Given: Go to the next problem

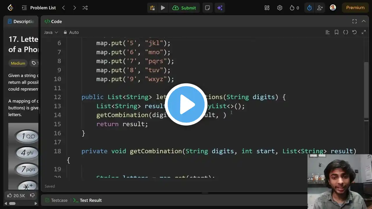Looking at the screenshot, I should pyautogui.click(x=74, y=8).
